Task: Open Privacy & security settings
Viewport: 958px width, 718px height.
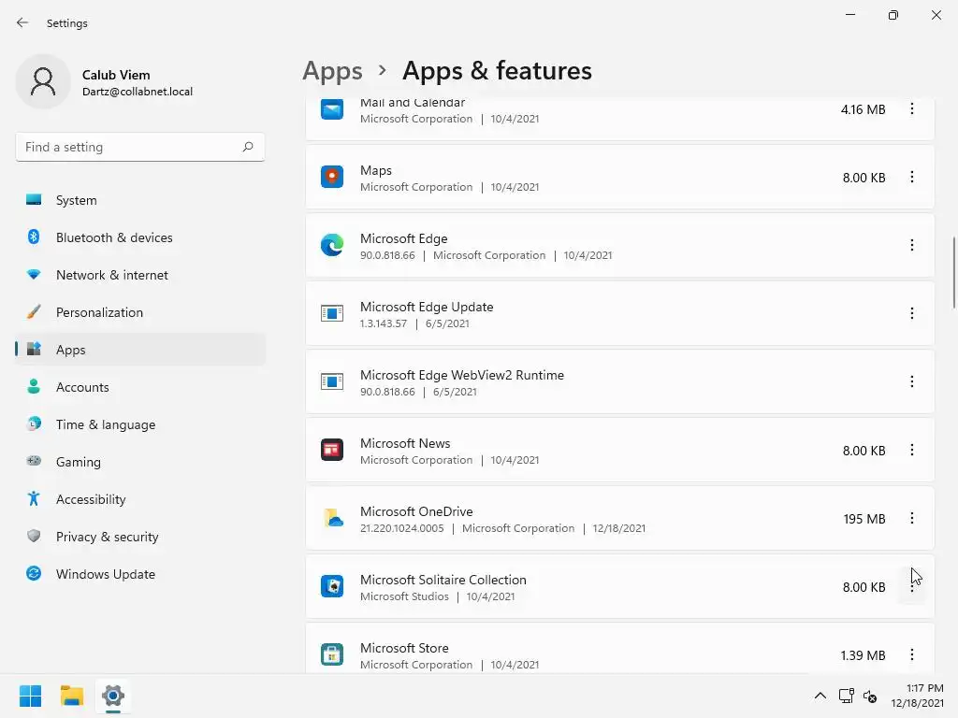Action: pos(107,537)
